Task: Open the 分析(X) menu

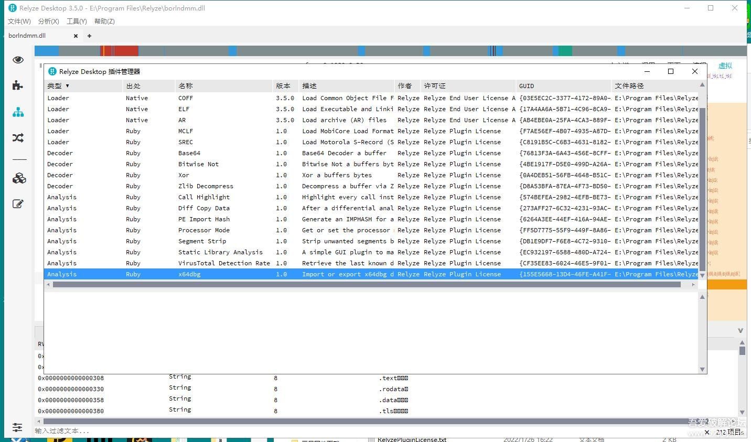Action: pos(49,21)
